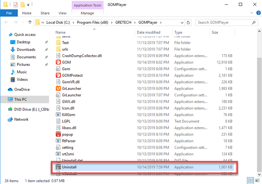
Task: Select OneDrive in navigation pane
Action: 22,90
